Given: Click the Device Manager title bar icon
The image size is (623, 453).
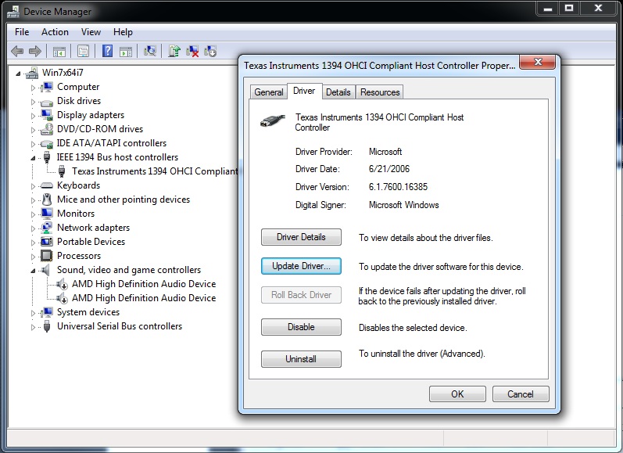Looking at the screenshot, I should tap(13, 12).
